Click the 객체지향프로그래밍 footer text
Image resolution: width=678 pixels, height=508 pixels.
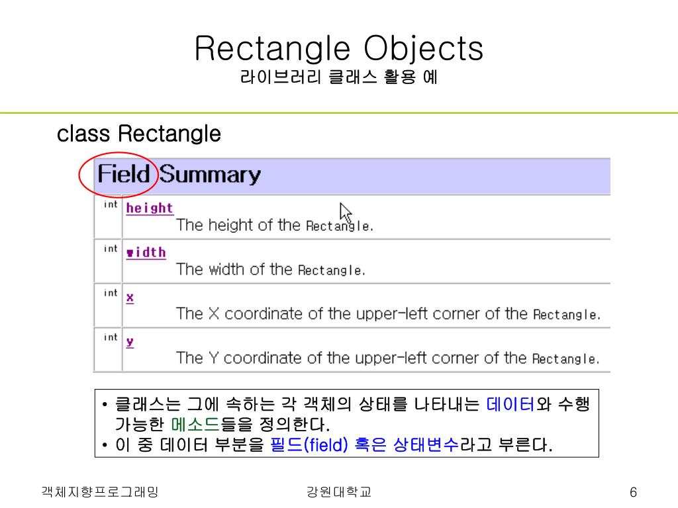[100, 491]
